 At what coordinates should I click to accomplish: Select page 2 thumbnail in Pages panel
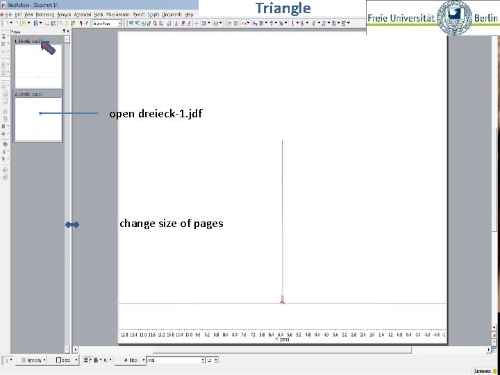click(x=38, y=119)
